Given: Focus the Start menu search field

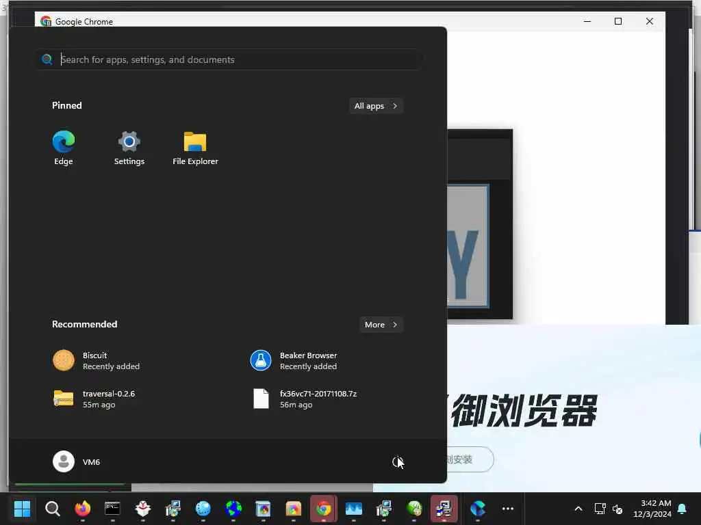Looking at the screenshot, I should click(x=229, y=59).
